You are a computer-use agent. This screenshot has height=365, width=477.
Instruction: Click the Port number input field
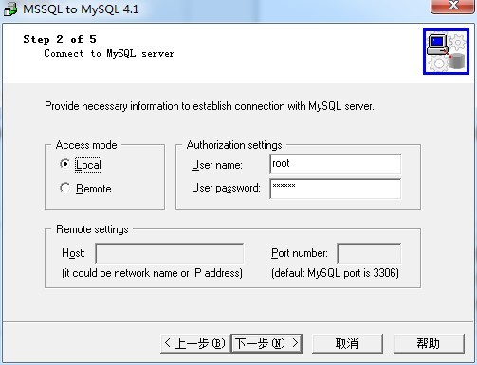tap(369, 253)
